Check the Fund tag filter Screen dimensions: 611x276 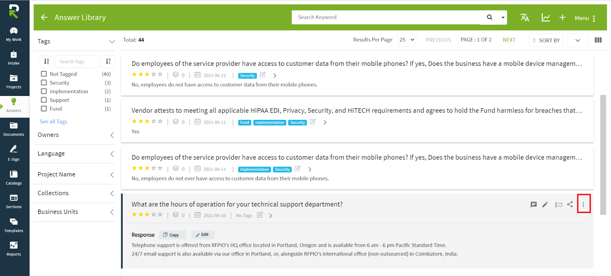tap(44, 109)
